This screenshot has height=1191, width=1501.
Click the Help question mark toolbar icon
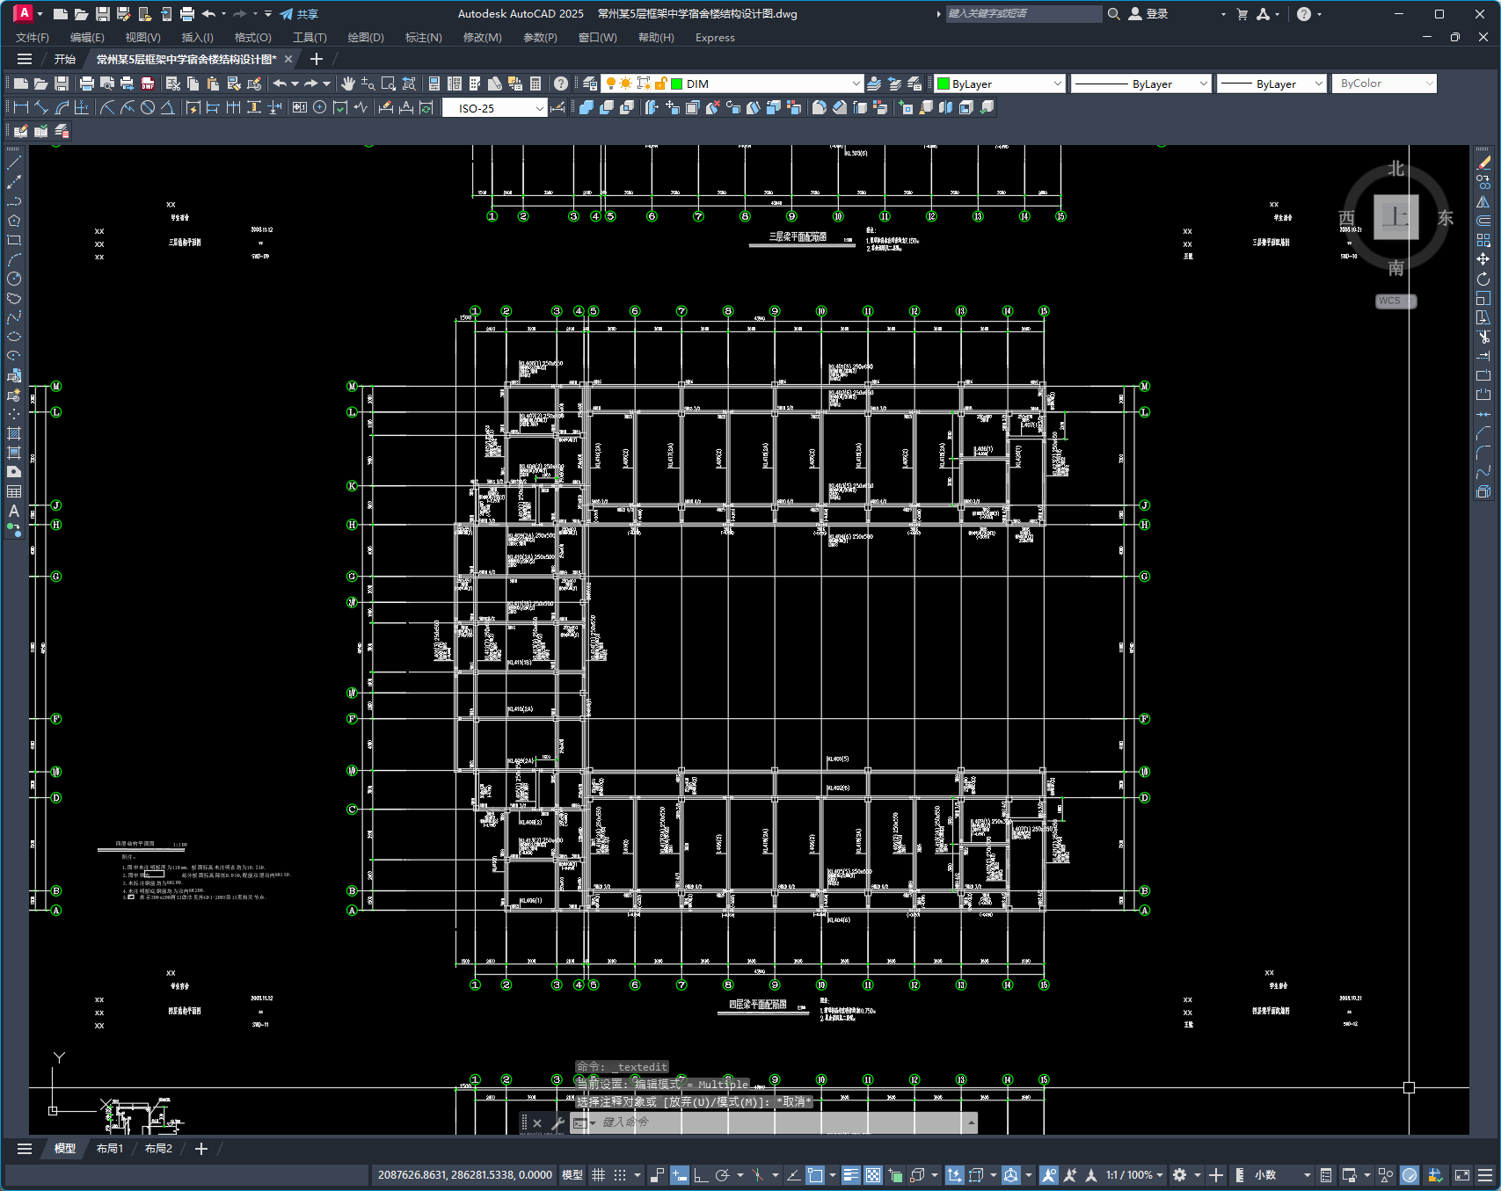561,84
